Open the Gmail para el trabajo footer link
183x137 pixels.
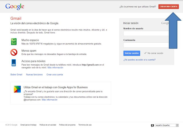pyautogui.click(x=28, y=125)
